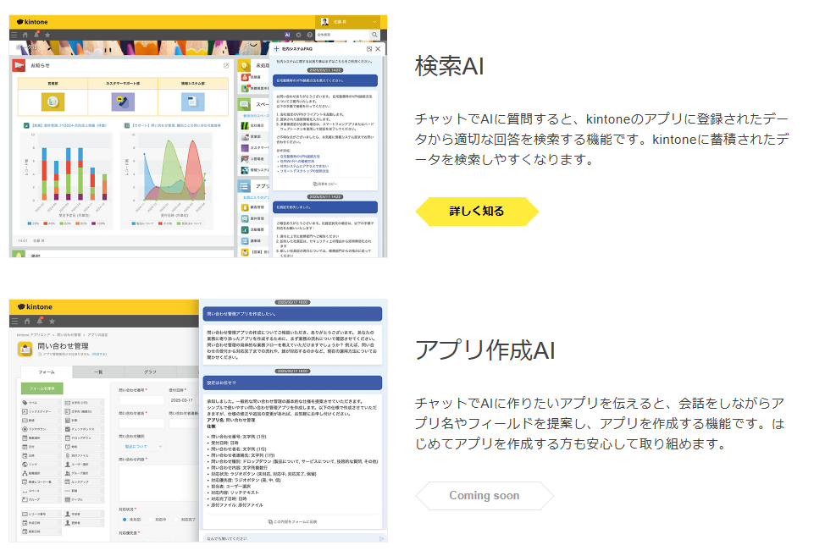Screen dimensions: 814x556
Task: Open reference link リモートデスクトップの使用方法
Action: 304,171
